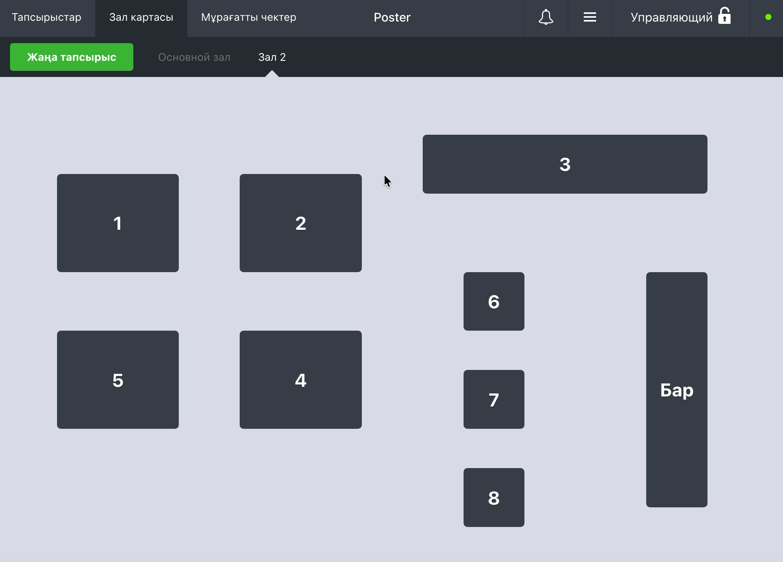Open table 4 on the map
The width and height of the screenshot is (783, 562).
pyautogui.click(x=301, y=380)
